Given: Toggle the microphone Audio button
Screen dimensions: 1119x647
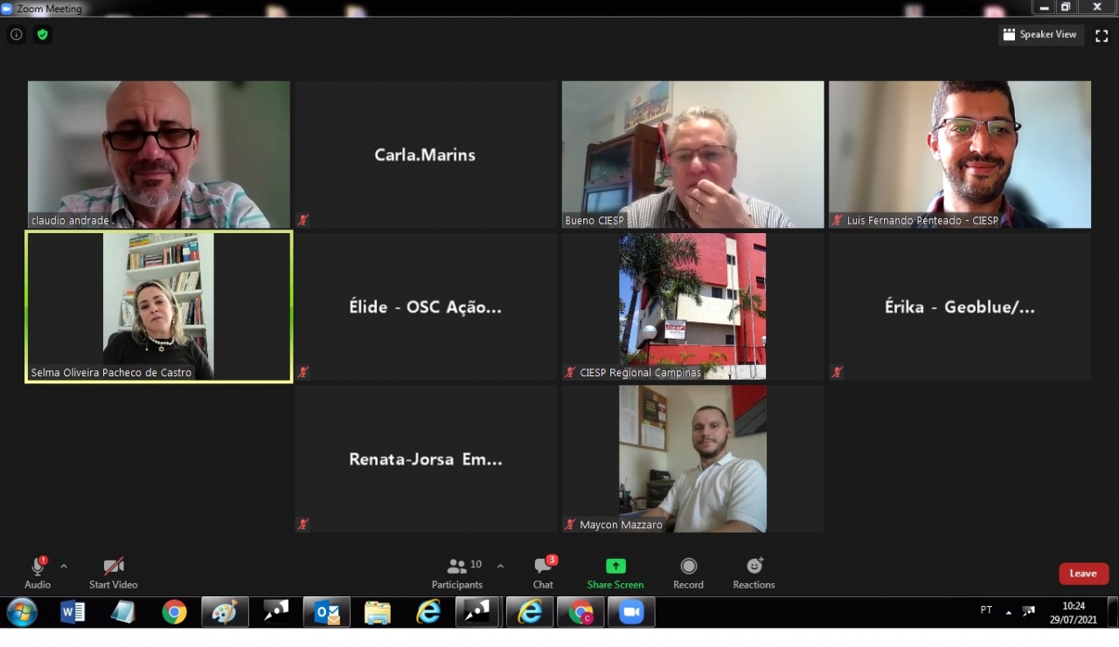Looking at the screenshot, I should pos(38,572).
